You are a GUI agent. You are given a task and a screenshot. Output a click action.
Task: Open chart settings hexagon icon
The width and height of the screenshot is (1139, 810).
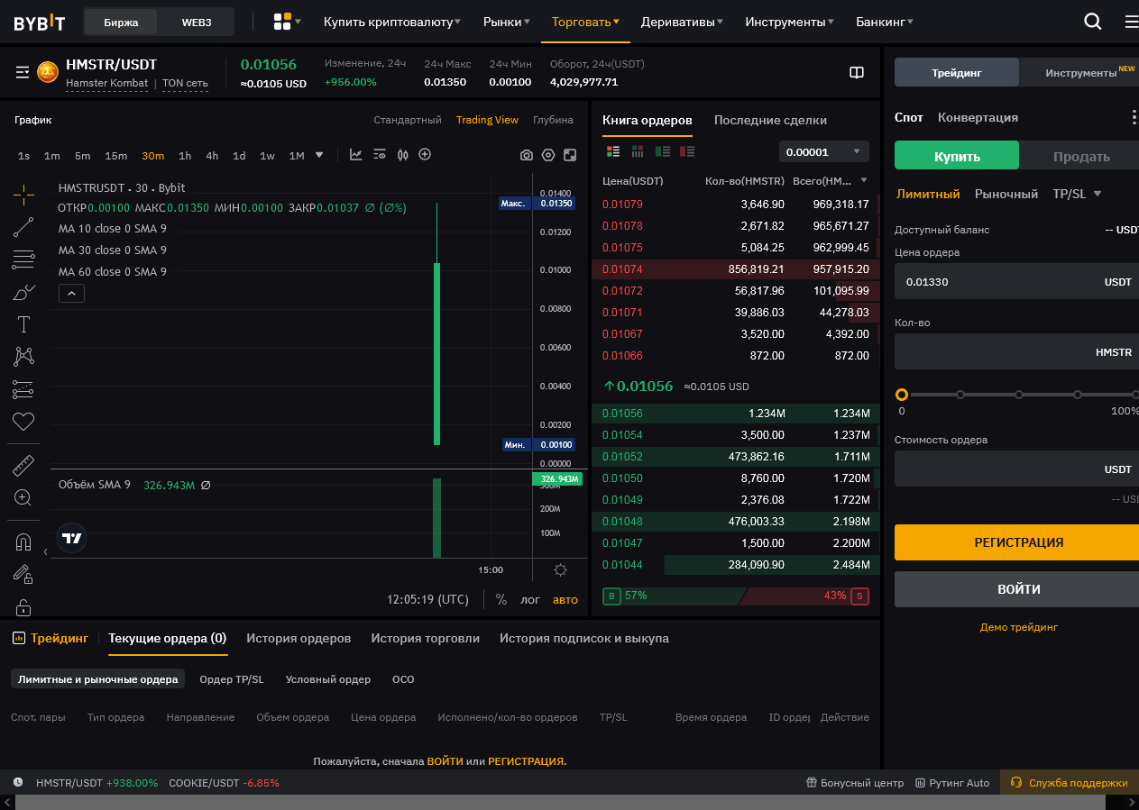click(548, 155)
